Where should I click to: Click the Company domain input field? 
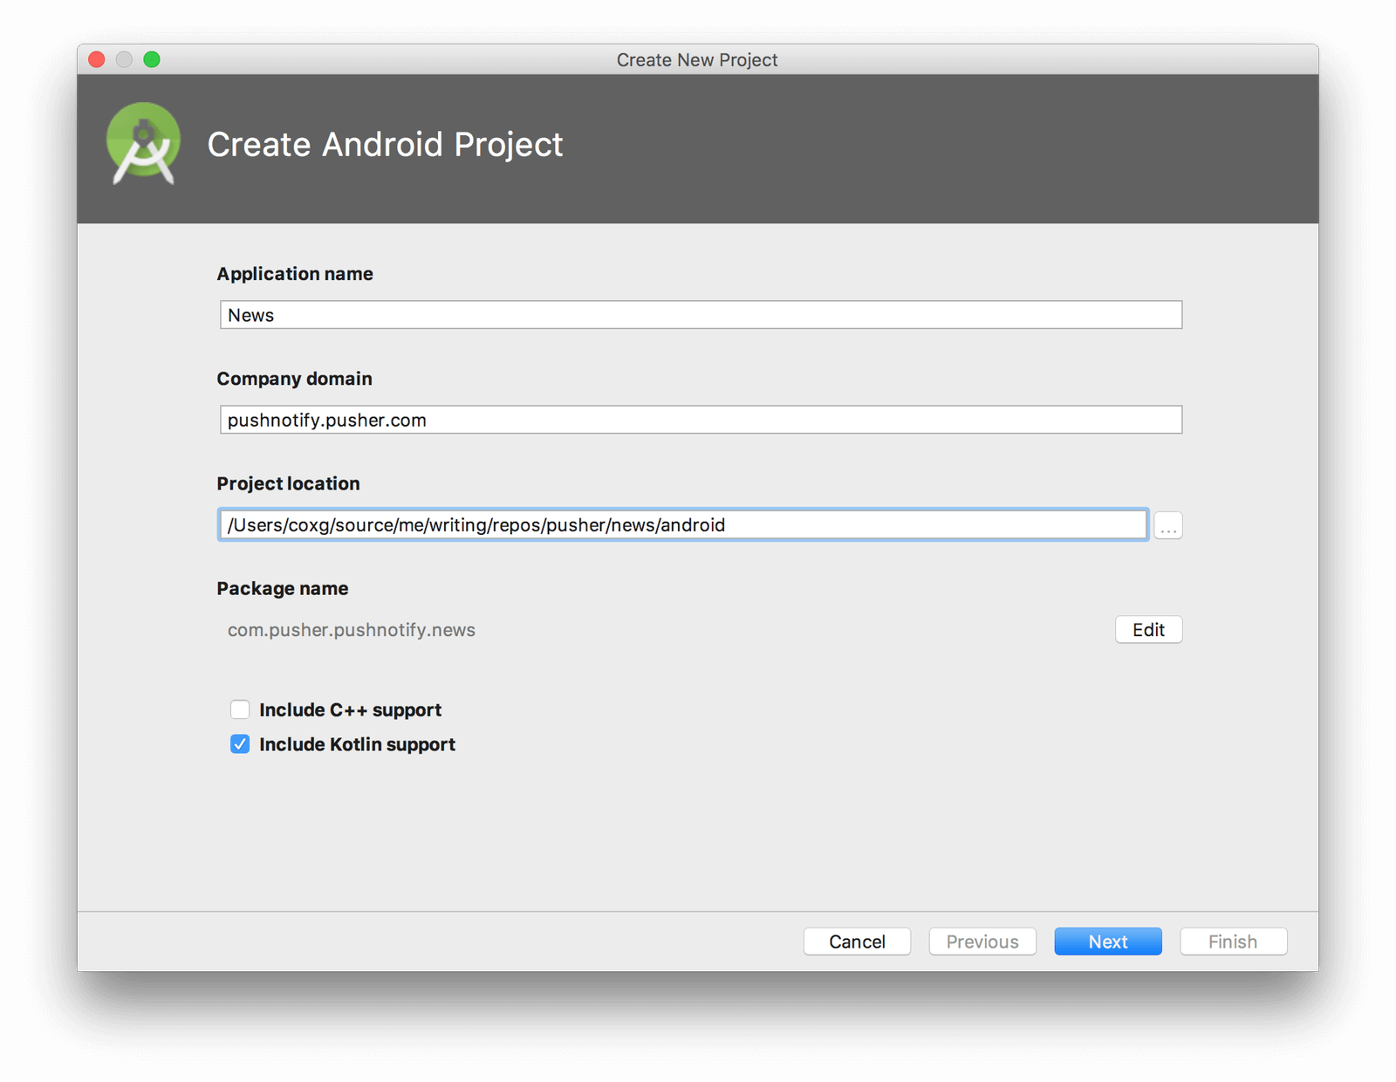click(x=698, y=420)
